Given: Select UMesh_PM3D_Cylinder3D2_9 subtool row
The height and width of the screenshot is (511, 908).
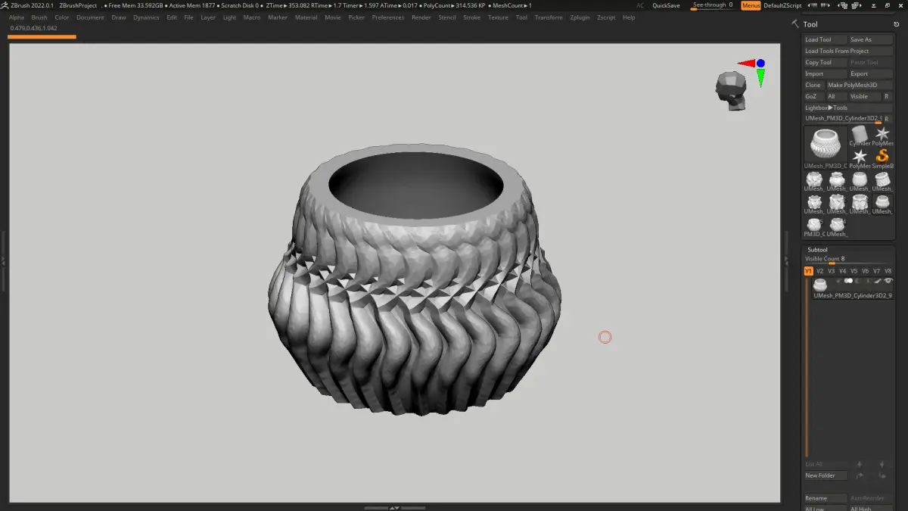Looking at the screenshot, I should coord(853,288).
